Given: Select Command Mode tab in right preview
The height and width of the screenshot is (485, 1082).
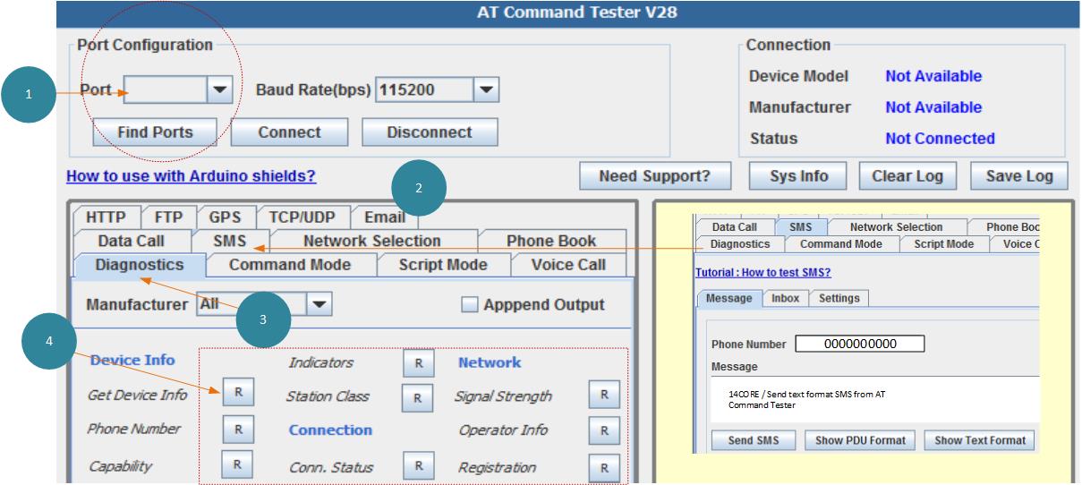Looking at the screenshot, I should click(x=841, y=243).
